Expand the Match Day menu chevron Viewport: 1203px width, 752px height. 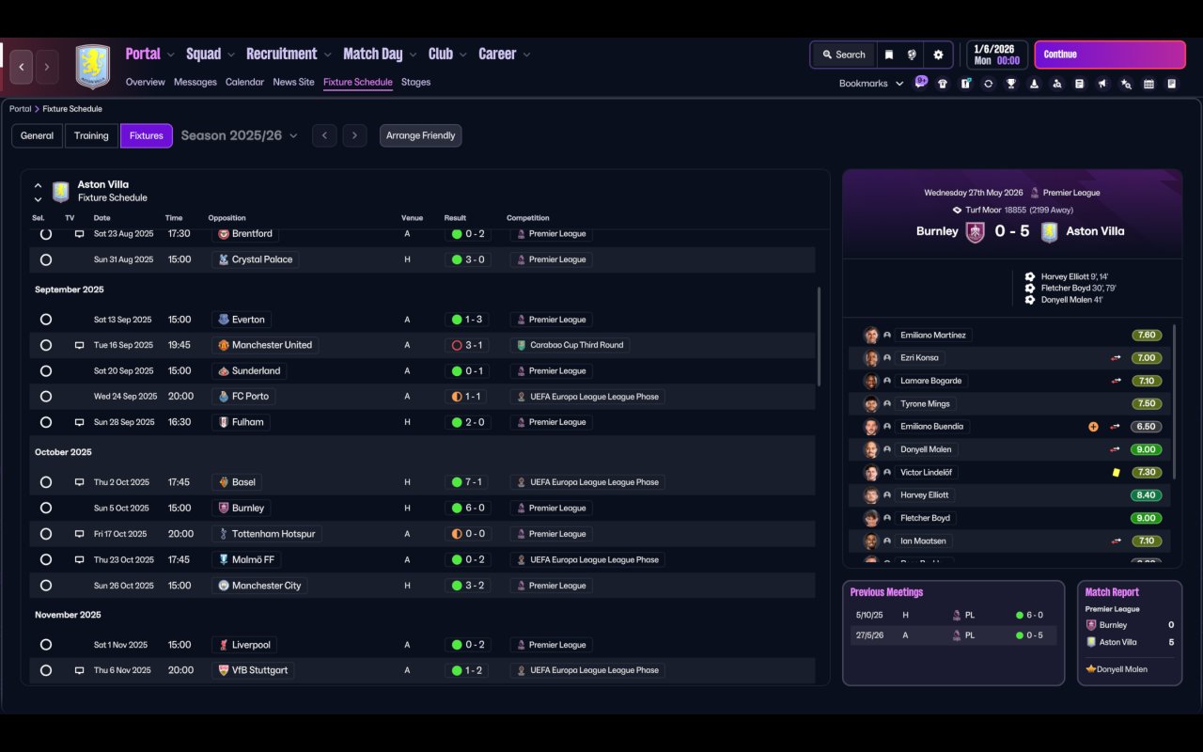pyautogui.click(x=413, y=55)
